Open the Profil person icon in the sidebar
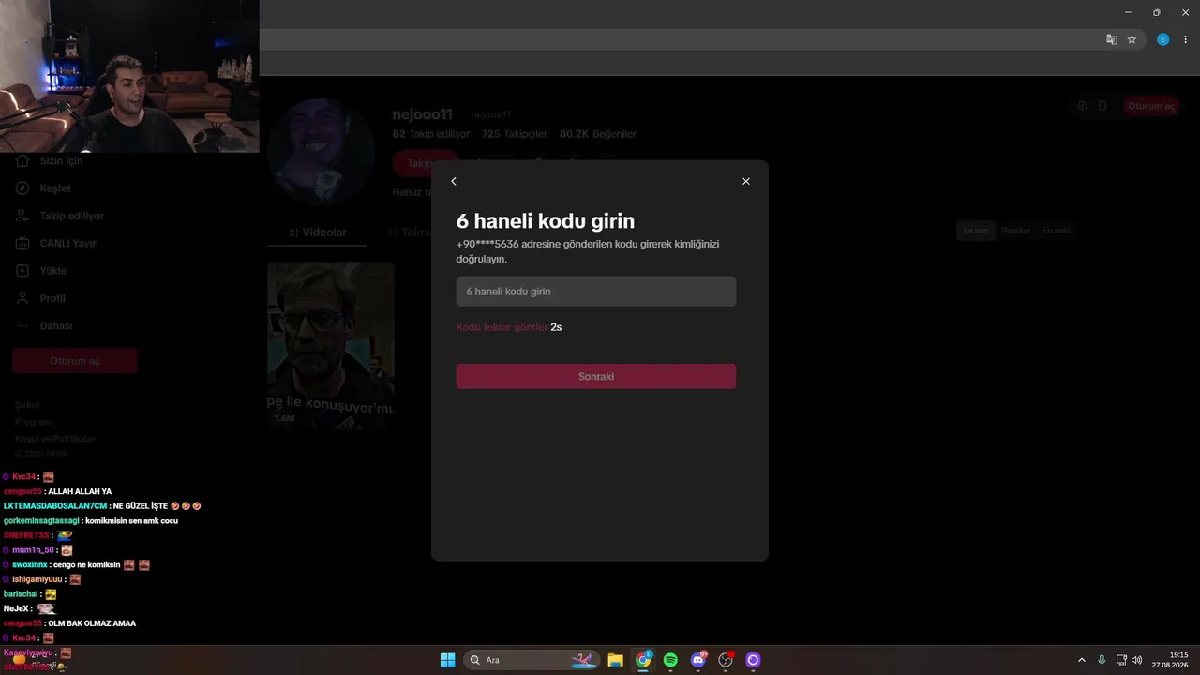Image resolution: width=1200 pixels, height=675 pixels. click(x=22, y=298)
